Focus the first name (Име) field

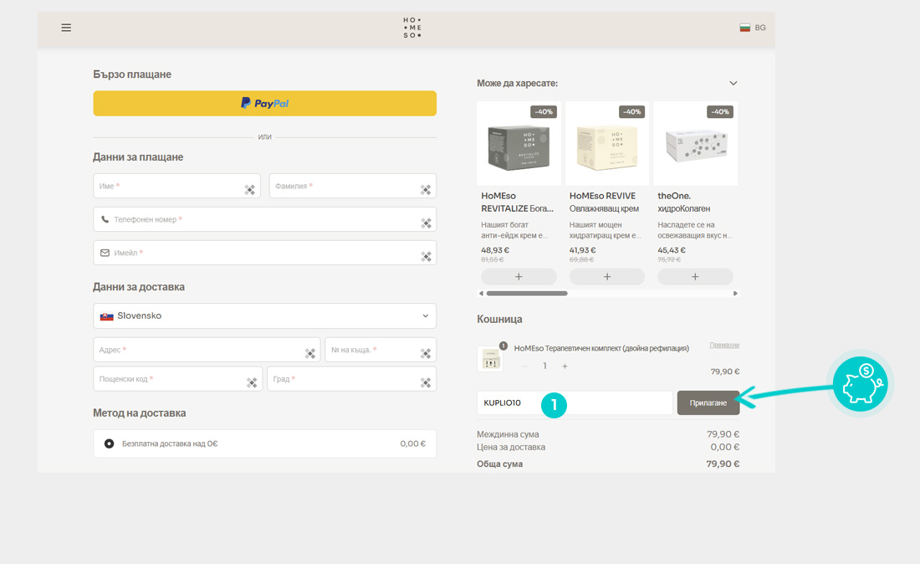[176, 186]
